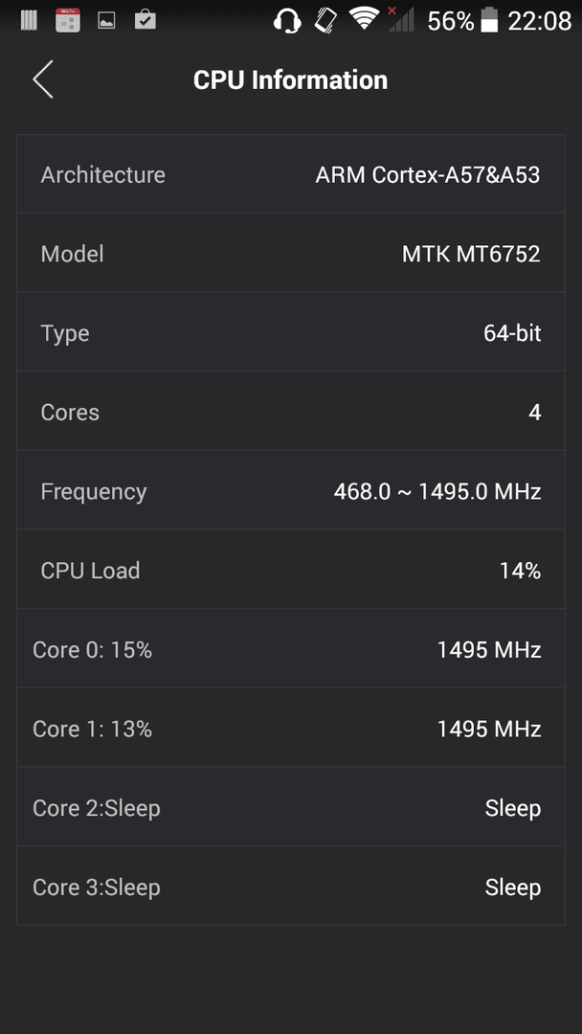Select the Model MTK MT6752 row
The height and width of the screenshot is (1034, 582).
coord(291,253)
